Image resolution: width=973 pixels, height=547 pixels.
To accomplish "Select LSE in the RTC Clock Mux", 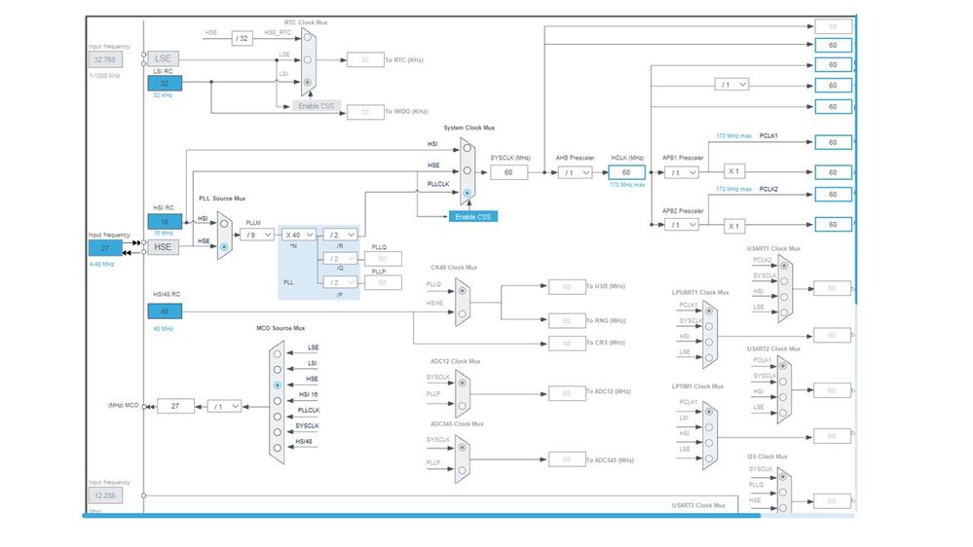I will (x=307, y=60).
